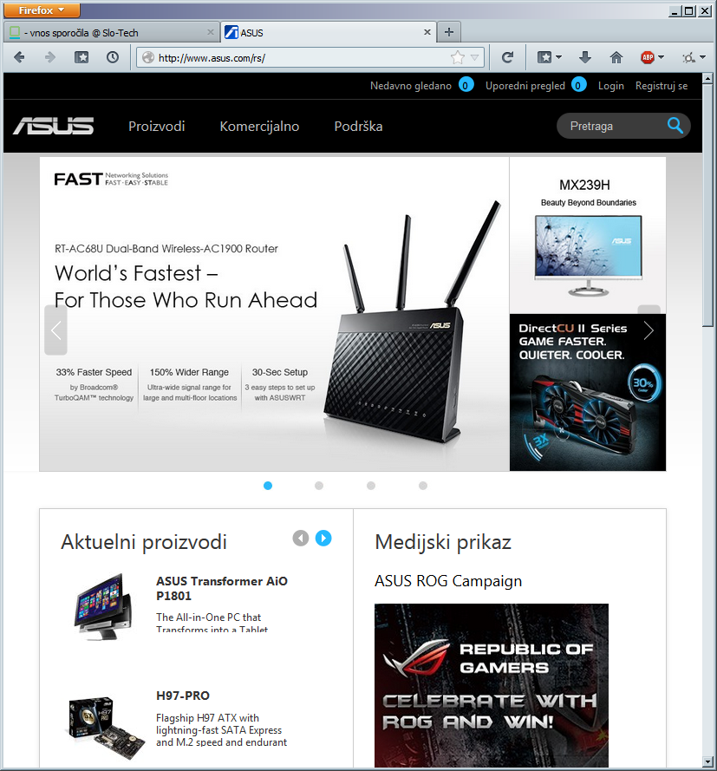
Task: Select the first banner slide dot
Action: [x=268, y=486]
